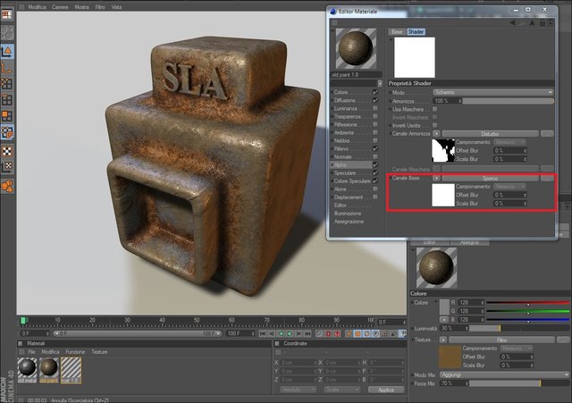Enable the Luminanza channel checkbox
The height and width of the screenshot is (403, 572).
[x=375, y=108]
